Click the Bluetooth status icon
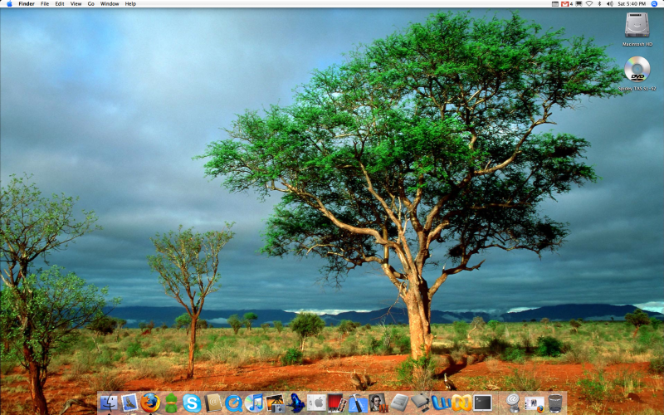 599,4
